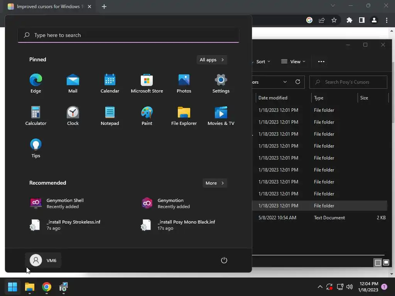Click the Search Posy's Cursors field

click(x=348, y=82)
